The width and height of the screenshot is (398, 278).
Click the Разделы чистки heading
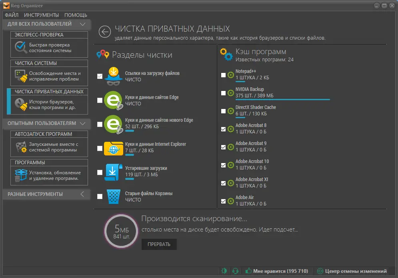[x=142, y=55]
